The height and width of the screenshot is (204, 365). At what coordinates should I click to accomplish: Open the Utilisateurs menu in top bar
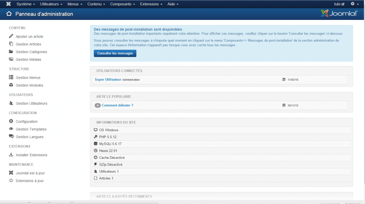point(51,4)
